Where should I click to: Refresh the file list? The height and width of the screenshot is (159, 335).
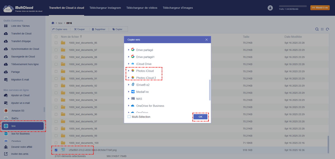coord(327,29)
